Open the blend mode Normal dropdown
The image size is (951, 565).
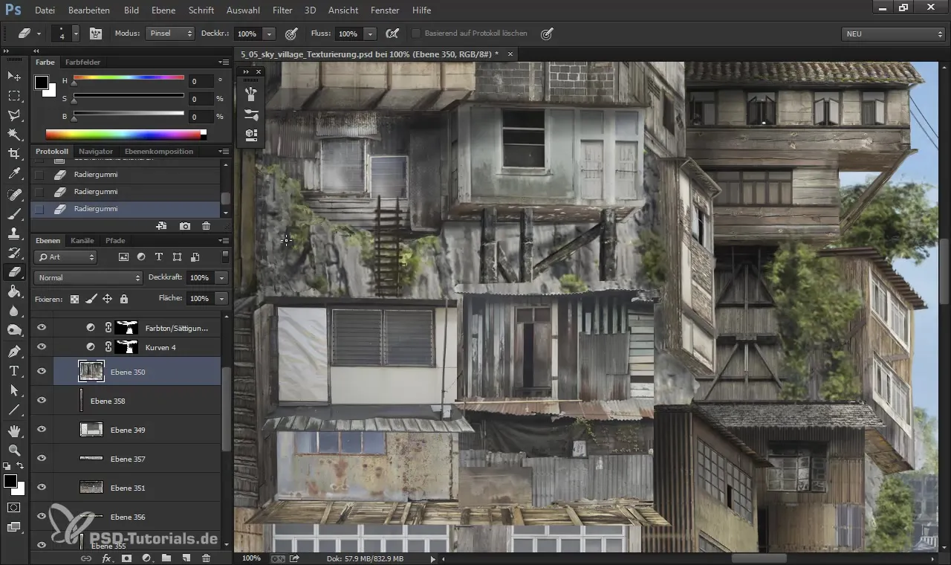[x=88, y=277]
